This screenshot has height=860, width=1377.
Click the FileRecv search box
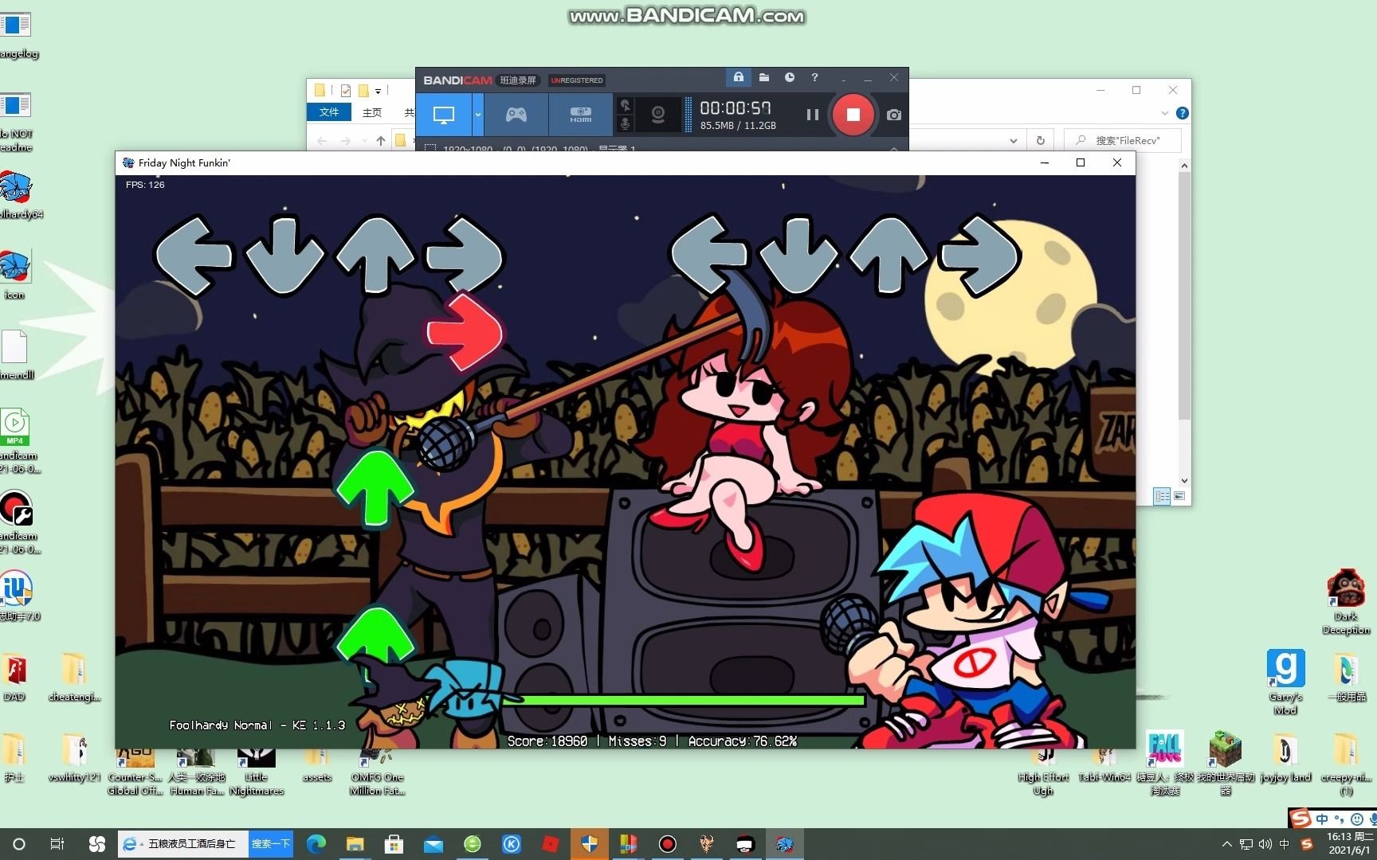(x=1123, y=141)
